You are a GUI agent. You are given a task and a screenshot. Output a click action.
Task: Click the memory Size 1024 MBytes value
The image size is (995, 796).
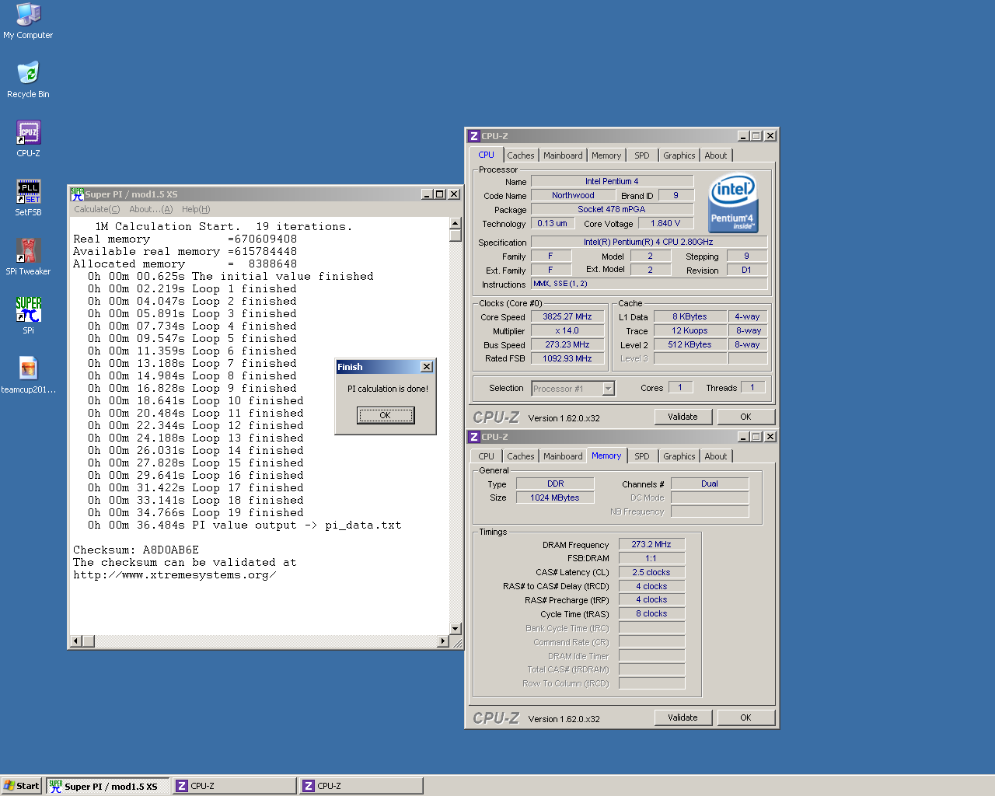555,497
